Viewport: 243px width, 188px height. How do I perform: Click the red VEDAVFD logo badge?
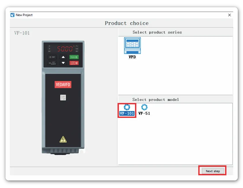[x=63, y=84]
